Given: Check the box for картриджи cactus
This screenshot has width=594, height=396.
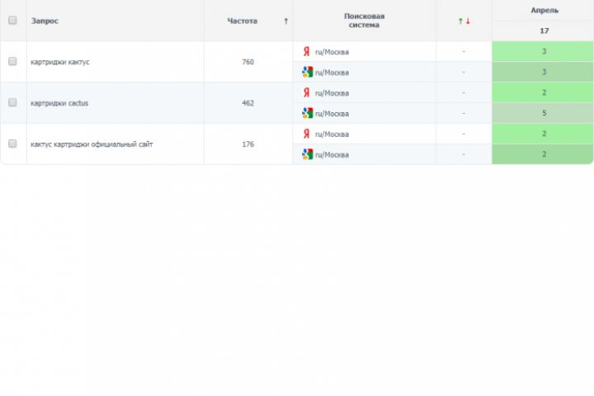Looking at the screenshot, I should [12, 103].
